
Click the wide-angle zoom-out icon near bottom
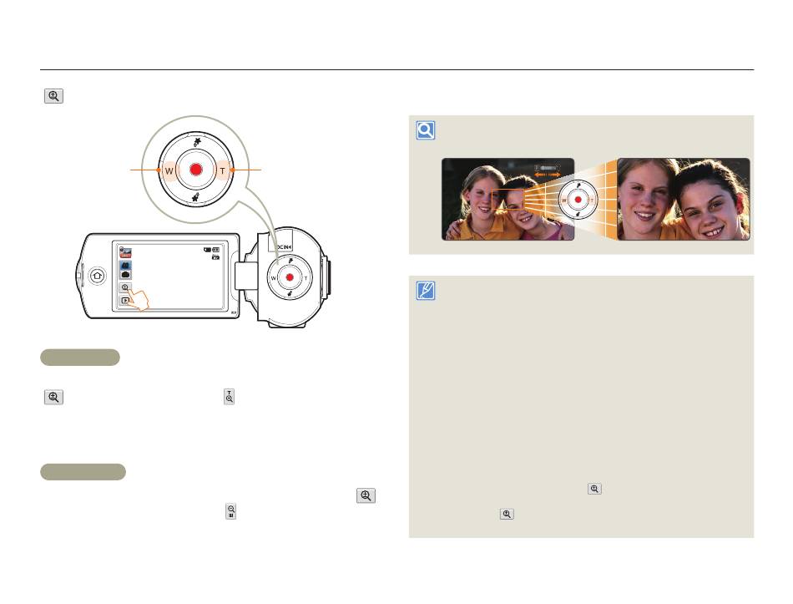[x=230, y=511]
